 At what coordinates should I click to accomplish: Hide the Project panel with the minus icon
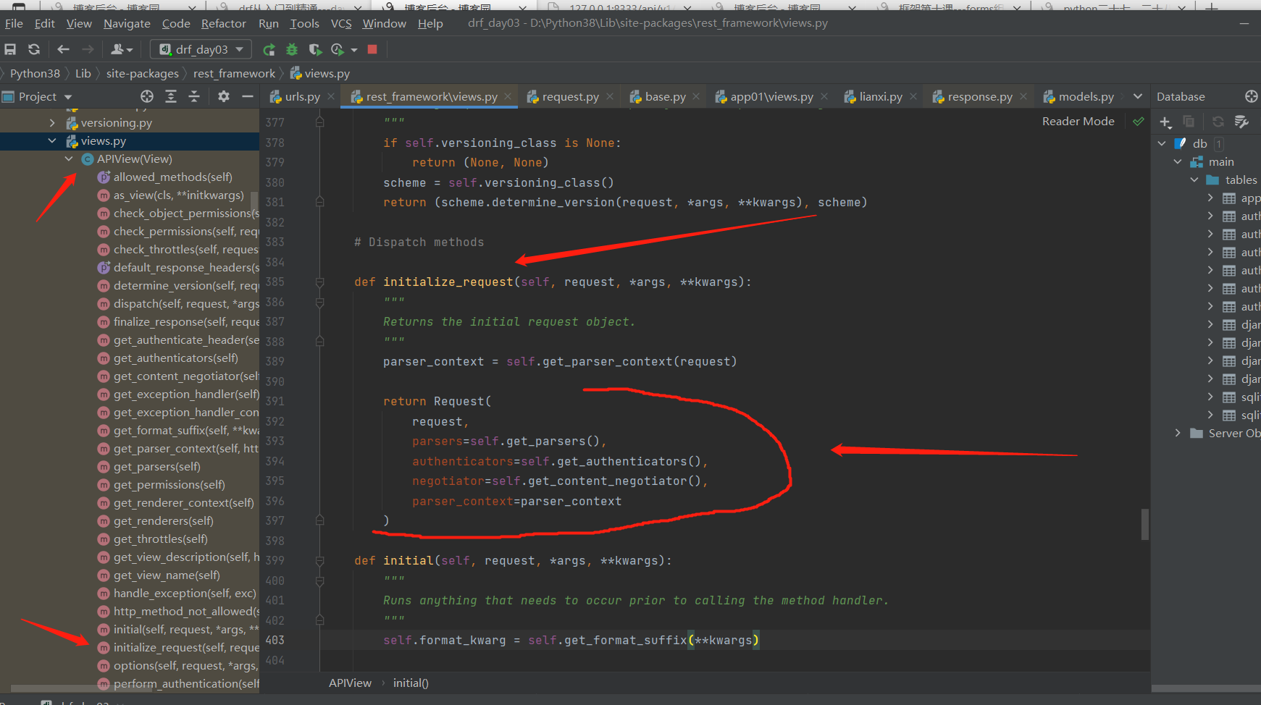tap(247, 96)
